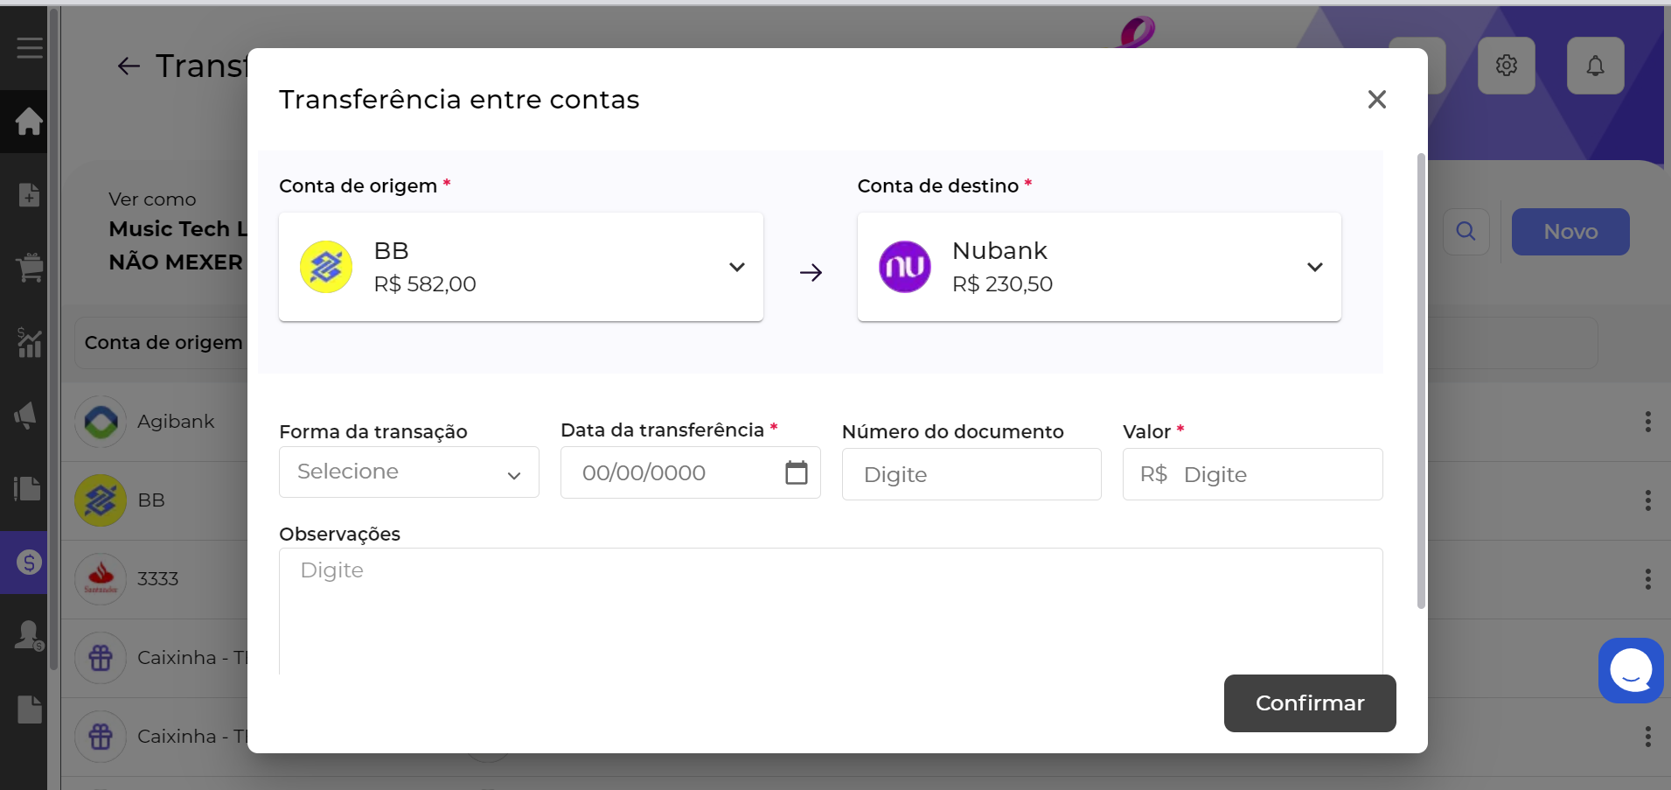This screenshot has height=790, width=1671.
Task: Click the megaphone announcements icon
Action: (25, 416)
